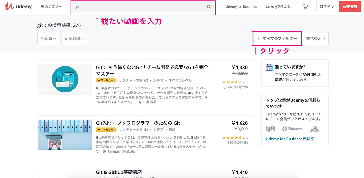Click the struck-through ¥10,800 original price

[240, 73]
